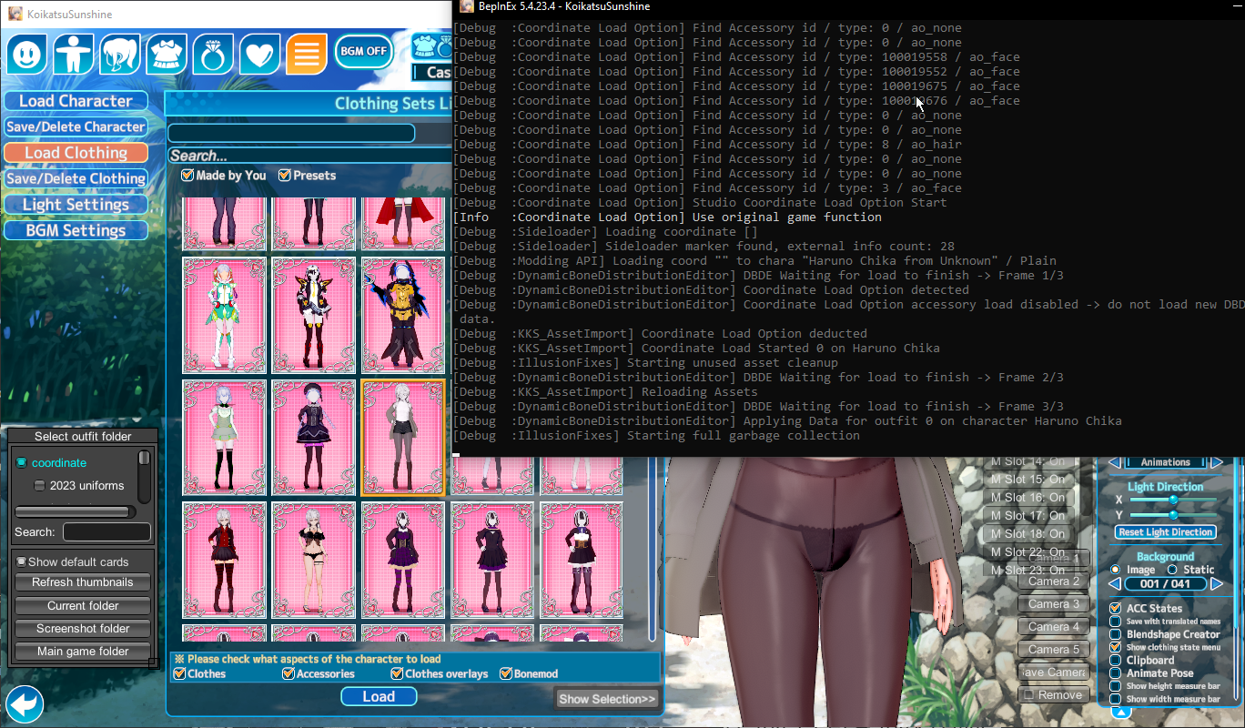
Task: Click the orange System menu list icon
Action: (x=307, y=55)
